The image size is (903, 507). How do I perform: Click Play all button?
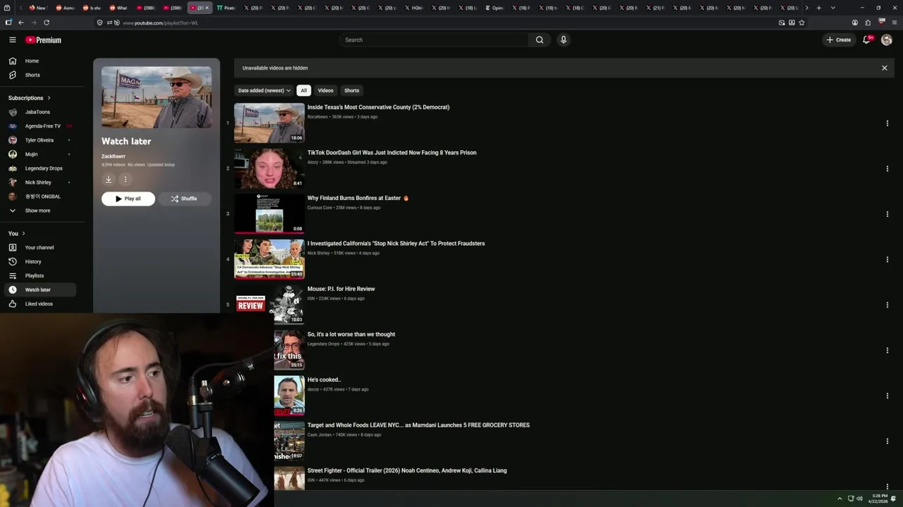click(128, 199)
